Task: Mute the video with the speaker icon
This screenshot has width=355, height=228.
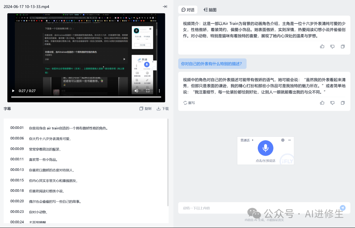Action: pos(136,91)
